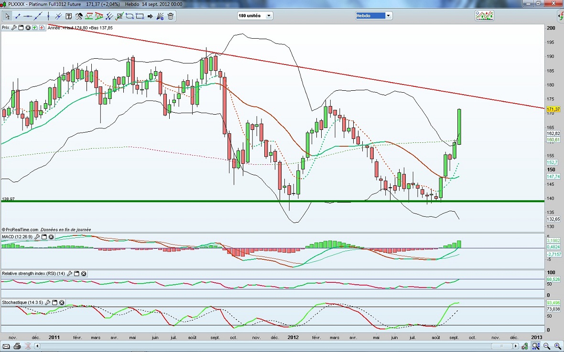Click the 160,61 axis value label
The height and width of the screenshot is (352, 564).
tap(553, 140)
